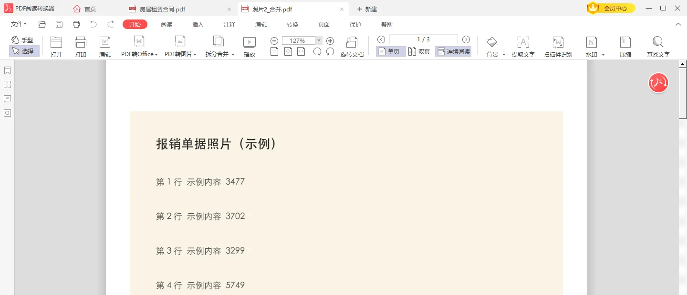
Task: Open the bookmark sidebar panel
Action: (x=7, y=70)
